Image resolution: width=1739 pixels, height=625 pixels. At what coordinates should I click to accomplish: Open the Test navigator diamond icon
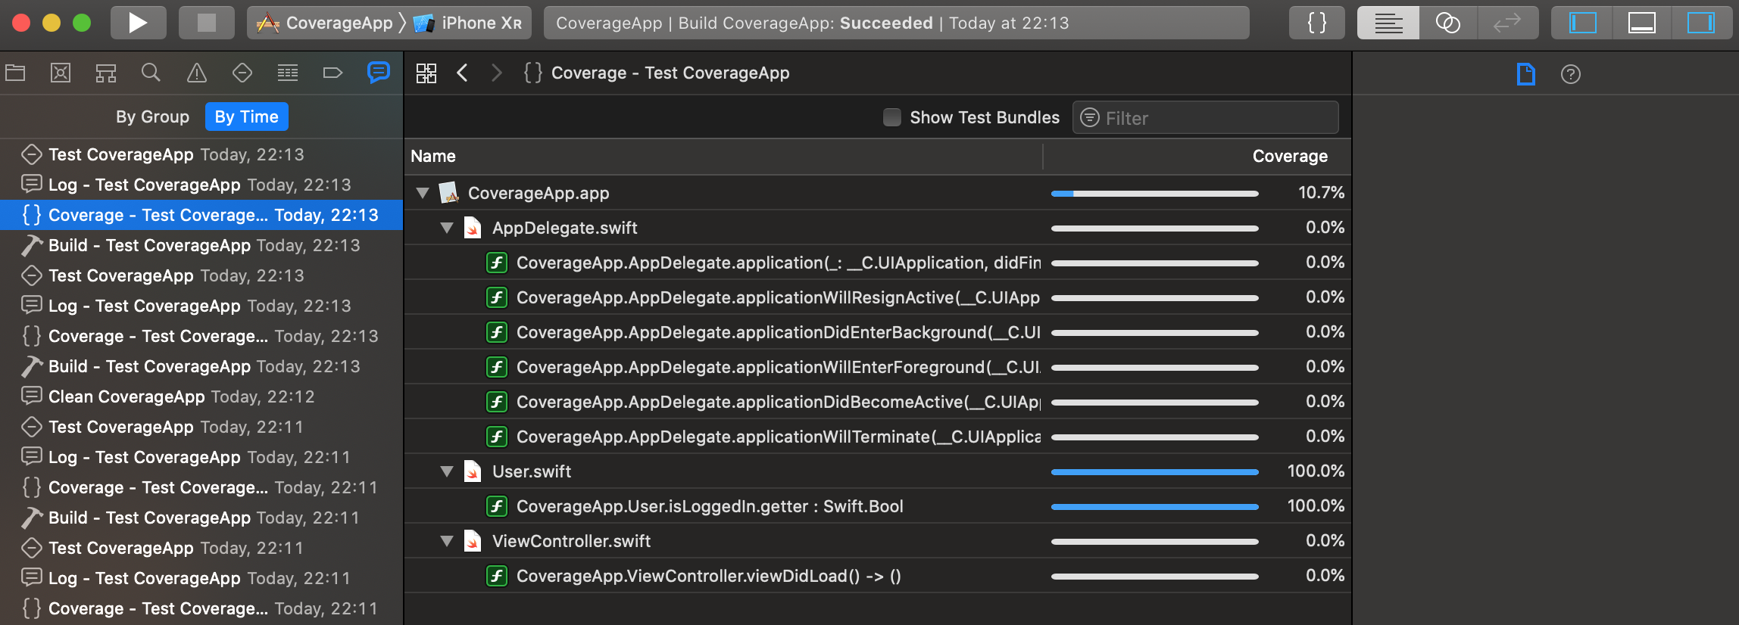click(x=242, y=73)
